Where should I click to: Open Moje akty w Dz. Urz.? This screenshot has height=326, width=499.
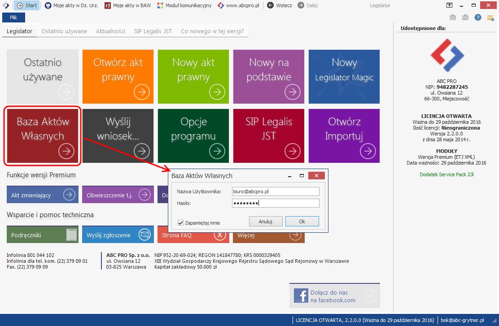pyautogui.click(x=71, y=5)
